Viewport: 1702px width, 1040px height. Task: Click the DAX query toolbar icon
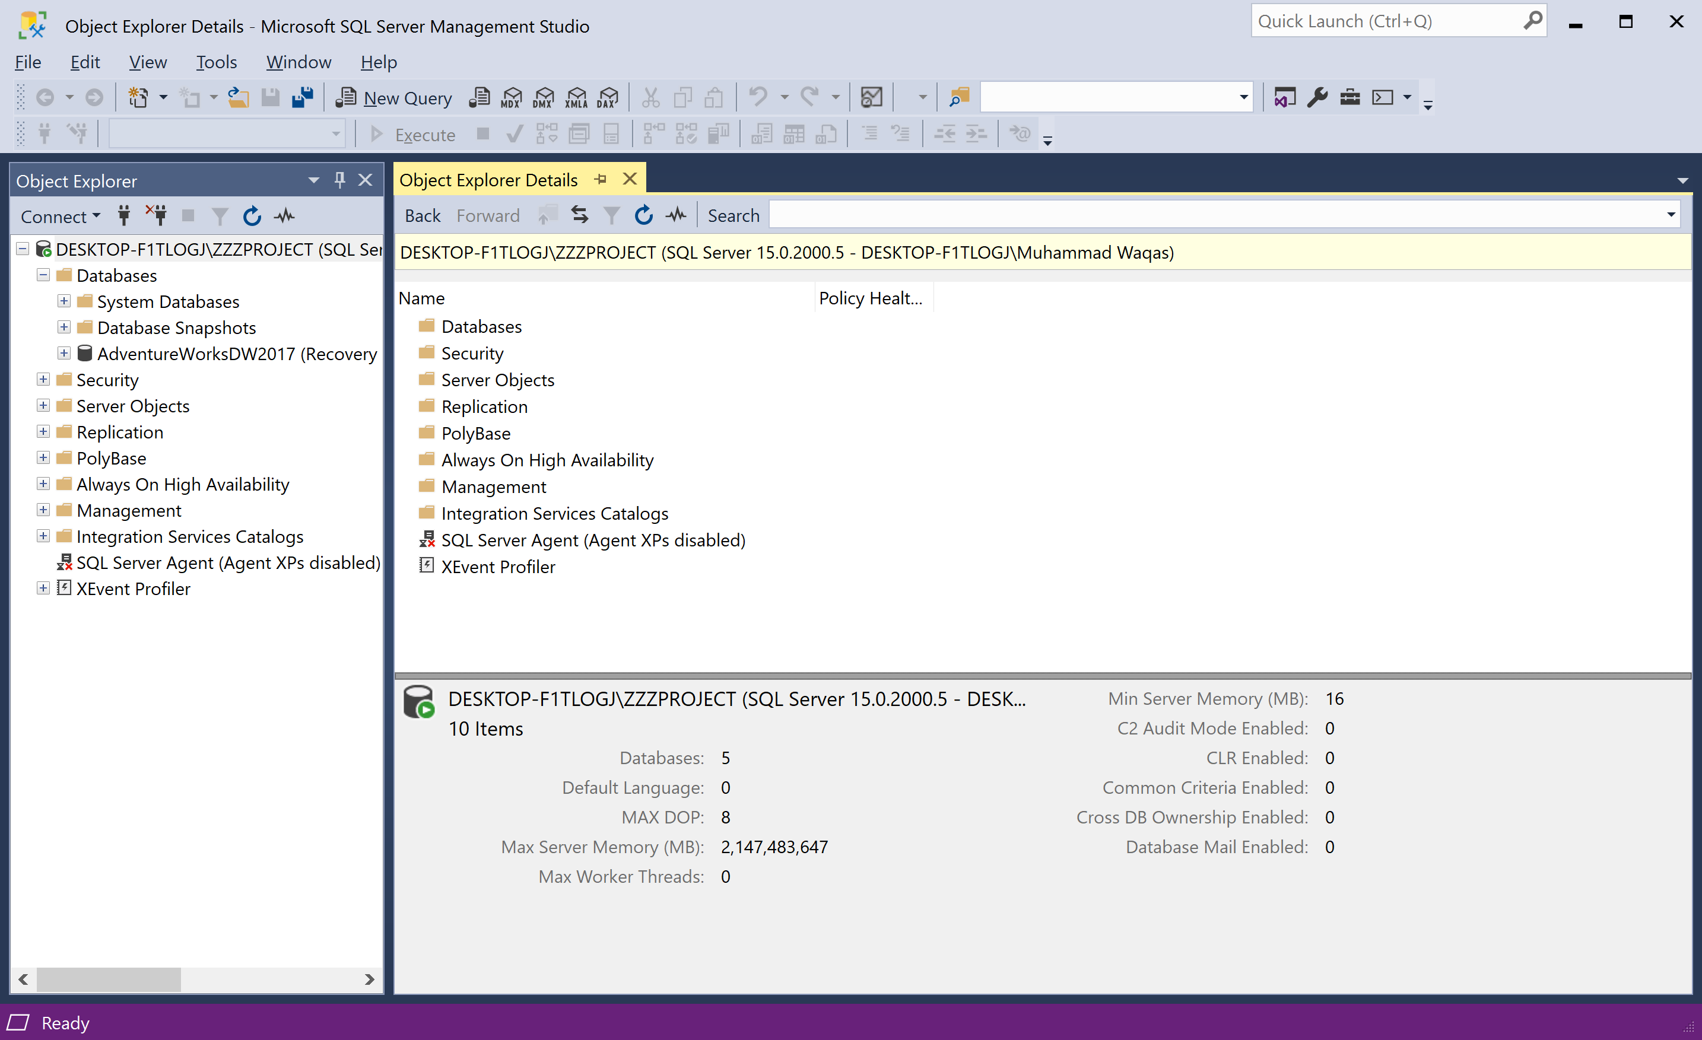click(608, 97)
